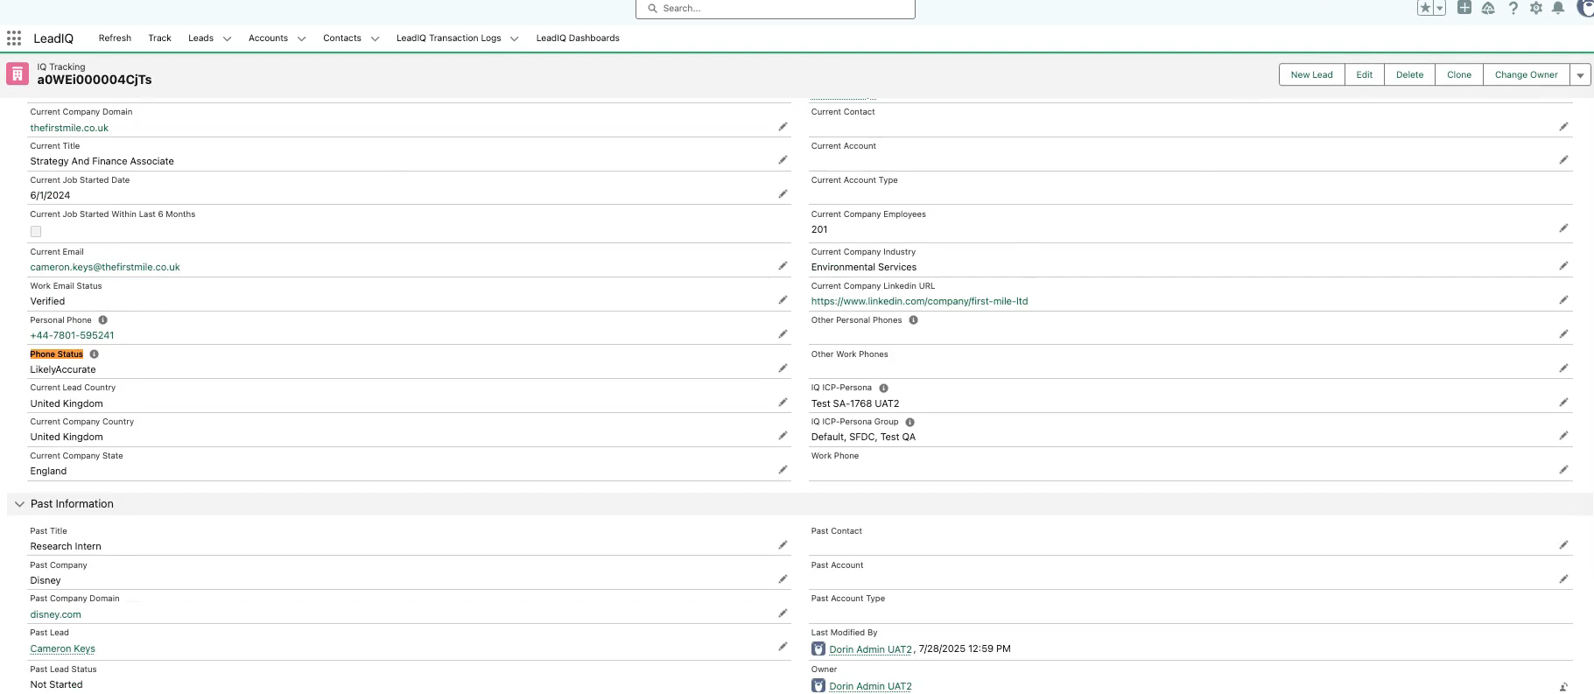Open more actions dropdown beside Change Owner

point(1580,75)
